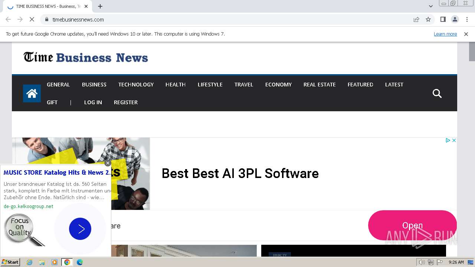This screenshot has height=267, width=475.
Task: Close the MUSIC STORE popup ad
Action: [x=108, y=163]
